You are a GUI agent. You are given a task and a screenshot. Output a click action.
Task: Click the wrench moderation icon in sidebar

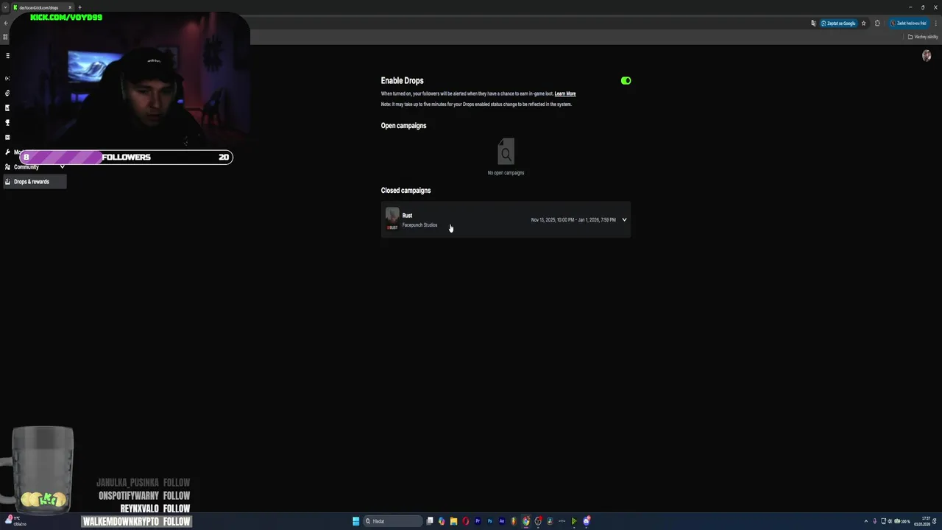7,152
